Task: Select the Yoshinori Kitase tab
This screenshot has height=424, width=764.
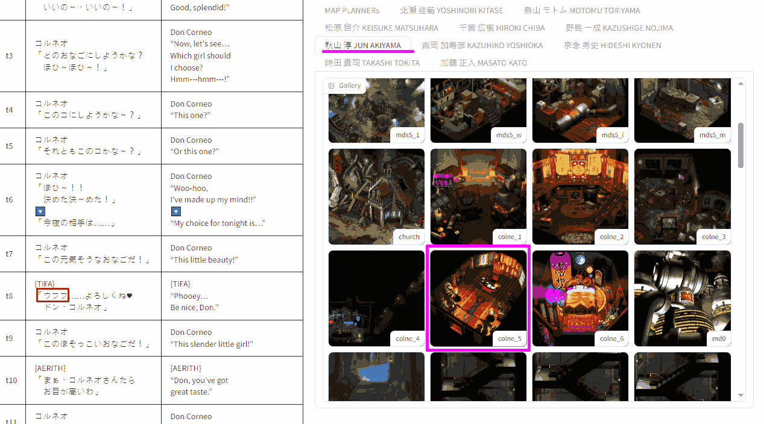Action: pos(451,10)
